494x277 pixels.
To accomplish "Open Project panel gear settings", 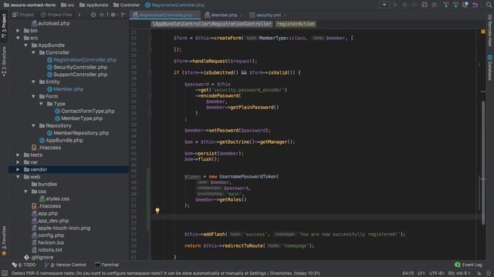I will pyautogui.click(x=113, y=15).
